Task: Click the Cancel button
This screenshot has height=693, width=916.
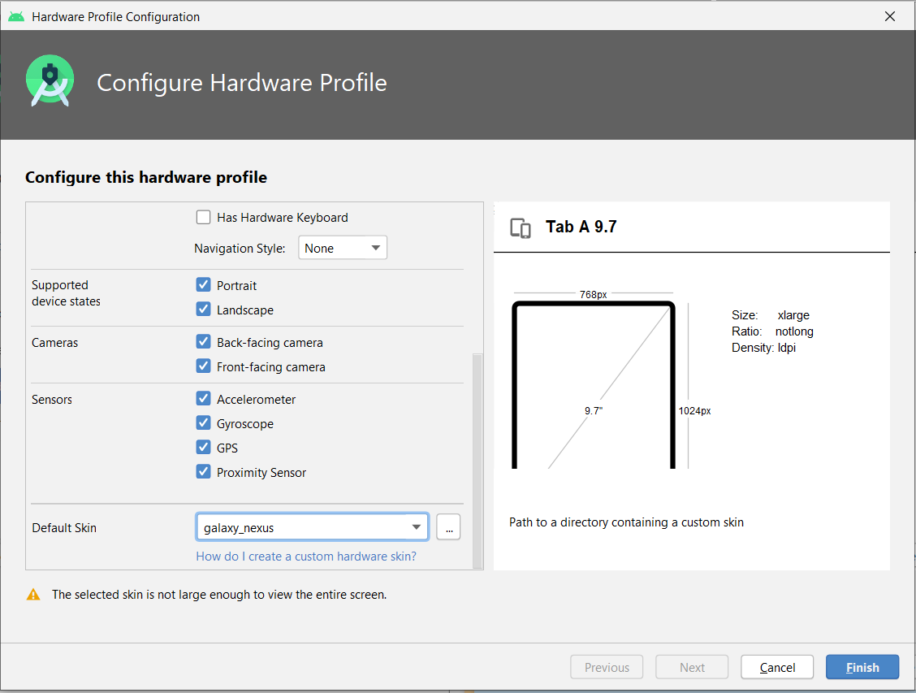Action: [x=777, y=667]
